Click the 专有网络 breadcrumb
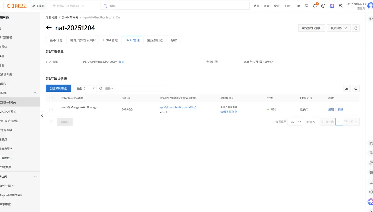 (51, 17)
